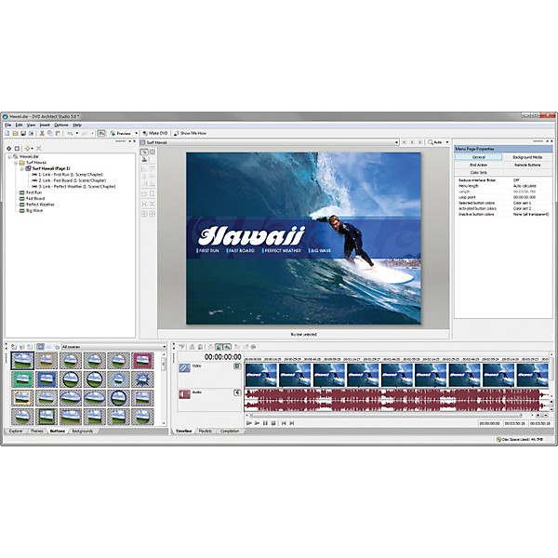This screenshot has width=558, height=558.
Task: Toggle the Audio track mute button
Action: pos(237,392)
